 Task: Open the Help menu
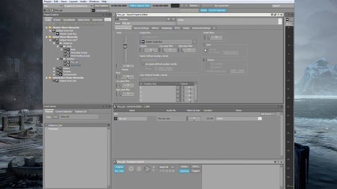tap(104, 1)
